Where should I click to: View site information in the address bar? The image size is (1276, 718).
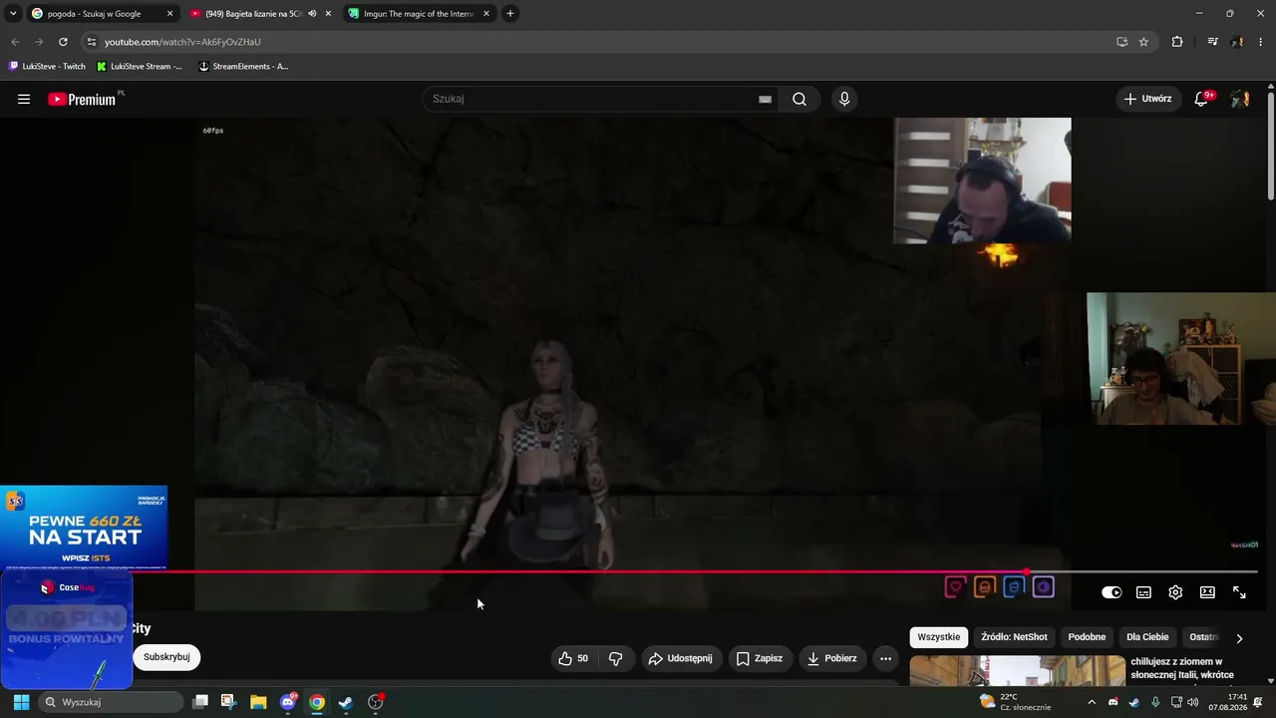[92, 42]
